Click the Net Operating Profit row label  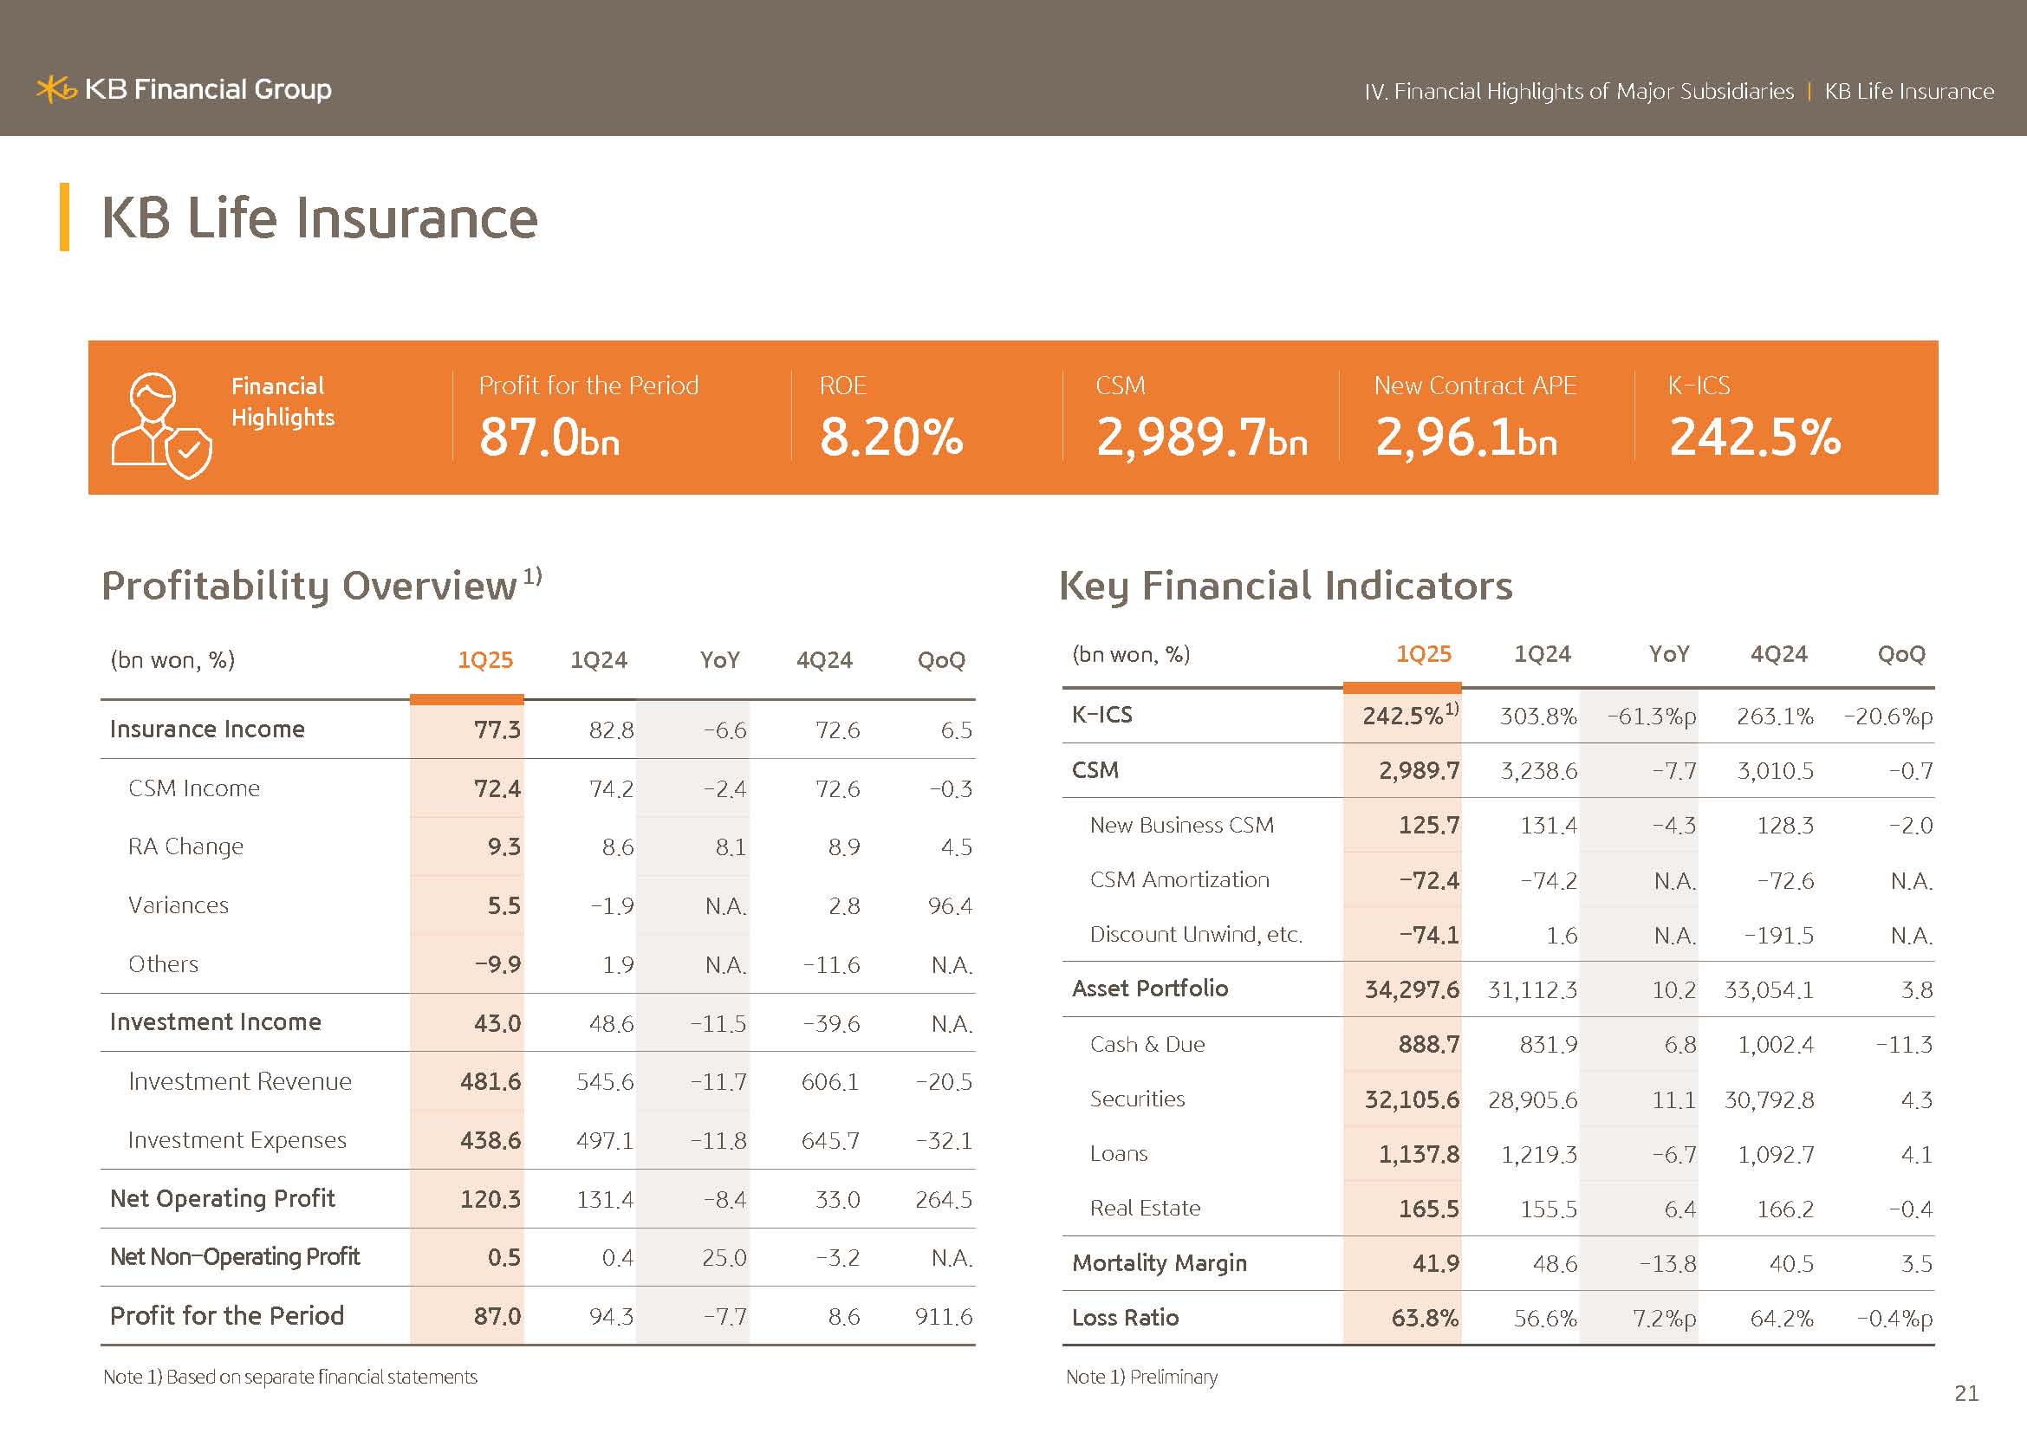pyautogui.click(x=223, y=1198)
